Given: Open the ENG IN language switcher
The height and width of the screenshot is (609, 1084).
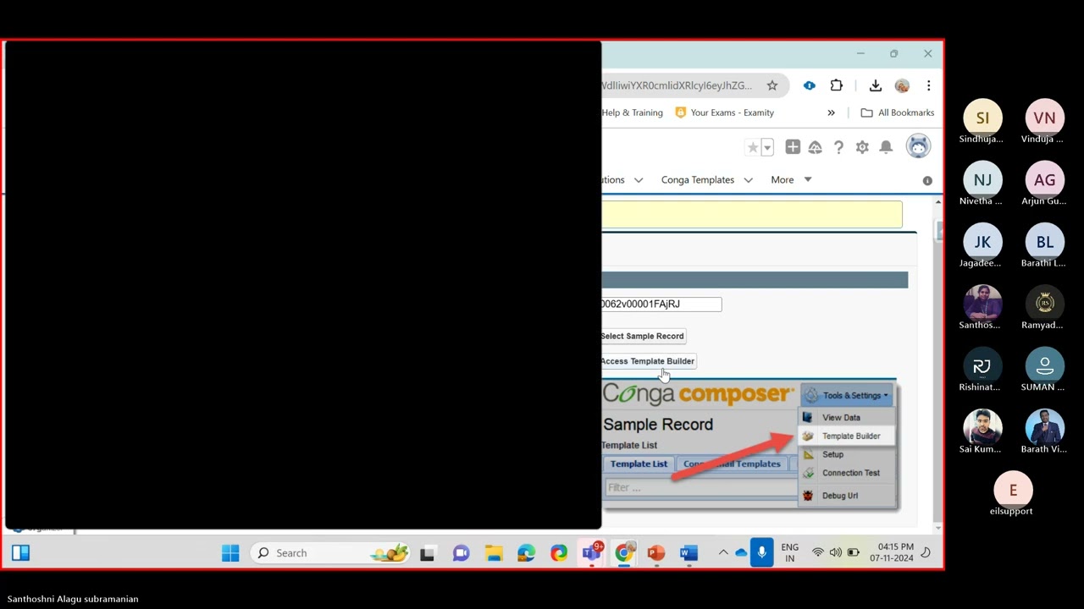Looking at the screenshot, I should pyautogui.click(x=789, y=553).
